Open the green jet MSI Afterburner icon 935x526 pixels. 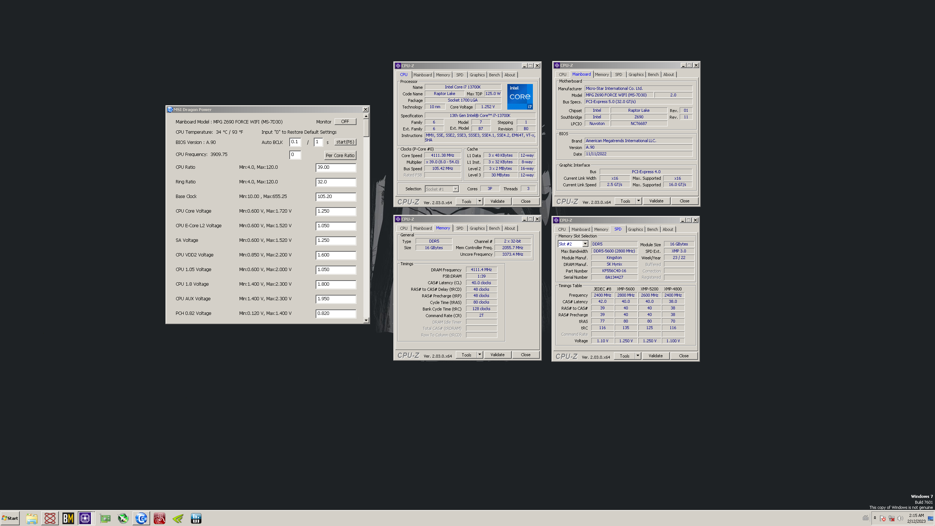tap(123, 518)
